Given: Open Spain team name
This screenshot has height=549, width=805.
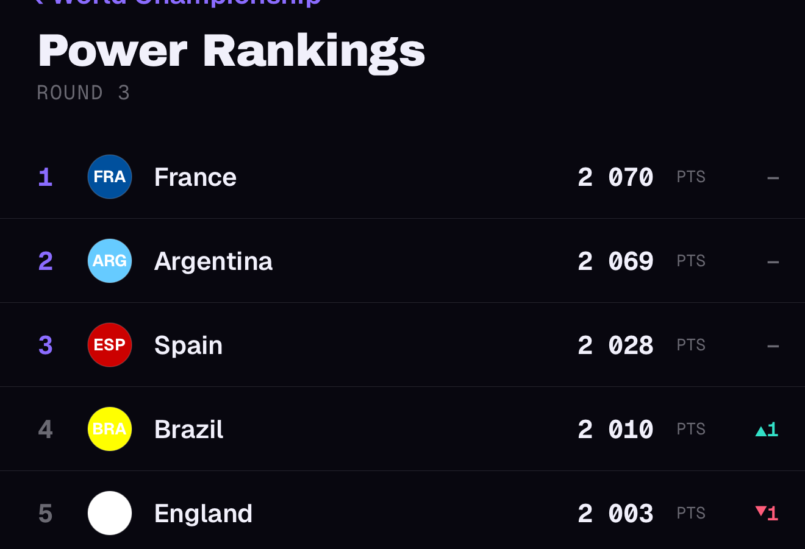Looking at the screenshot, I should [188, 345].
